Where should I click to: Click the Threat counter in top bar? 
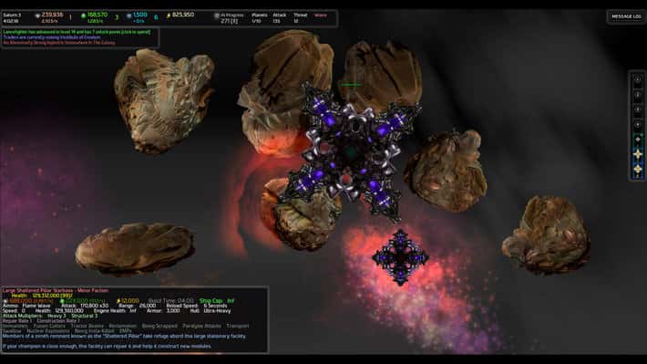300,17
